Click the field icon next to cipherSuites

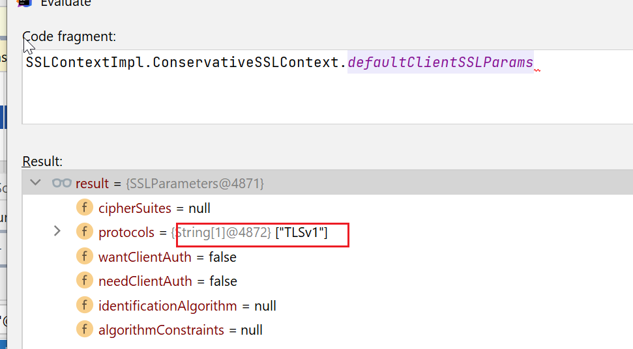tap(84, 208)
